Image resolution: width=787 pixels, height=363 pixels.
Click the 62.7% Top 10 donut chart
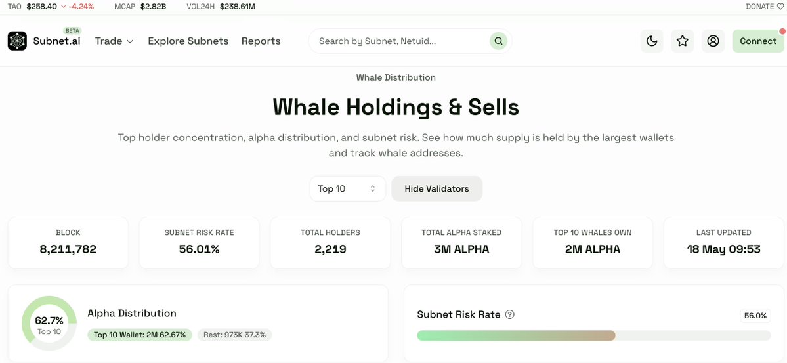(x=49, y=324)
